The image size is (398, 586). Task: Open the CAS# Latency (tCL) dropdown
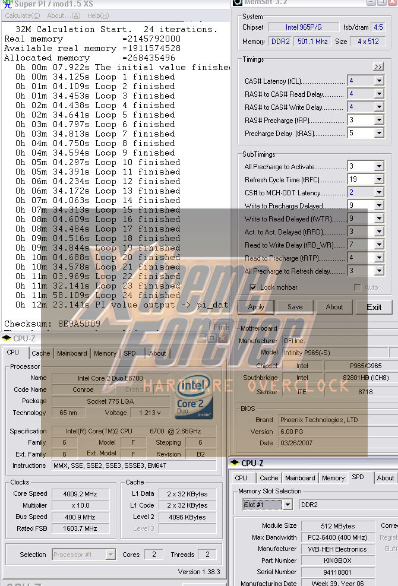point(379,81)
